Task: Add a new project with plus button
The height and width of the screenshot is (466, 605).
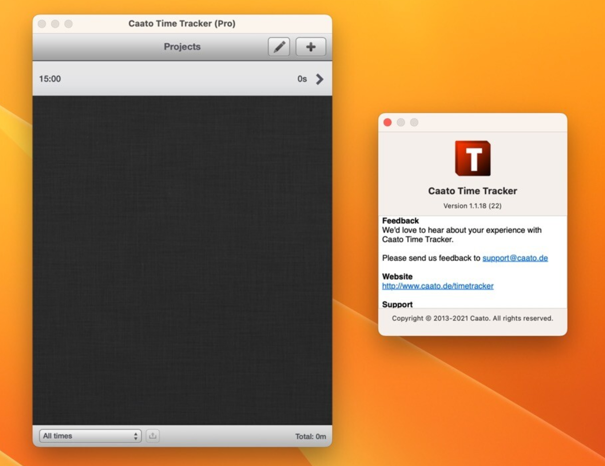Action: tap(310, 47)
